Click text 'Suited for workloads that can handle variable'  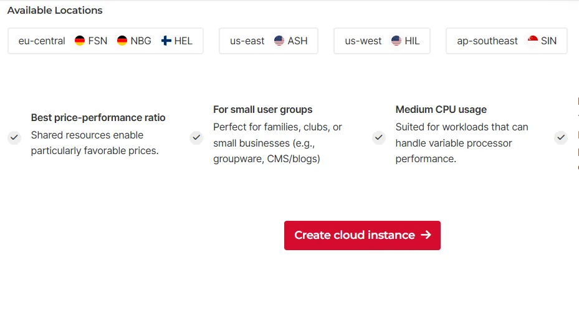462,135
